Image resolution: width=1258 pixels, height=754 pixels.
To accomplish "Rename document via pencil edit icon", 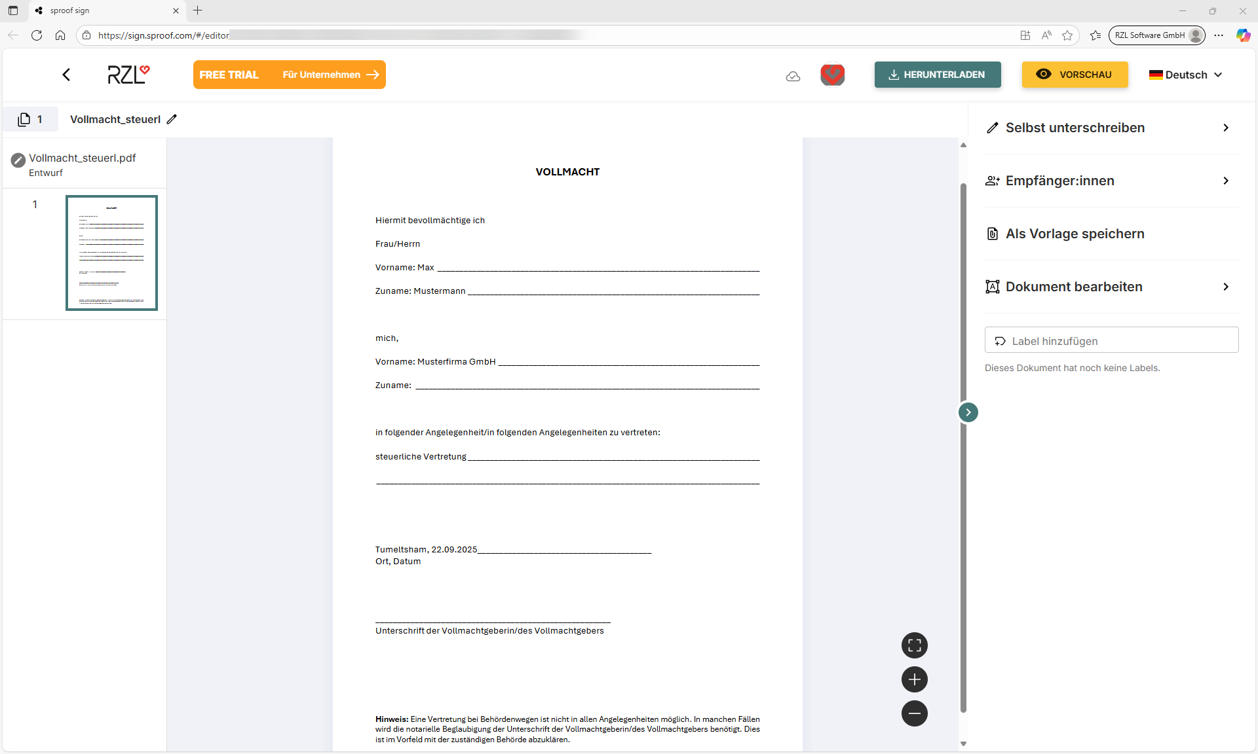I will [x=172, y=119].
